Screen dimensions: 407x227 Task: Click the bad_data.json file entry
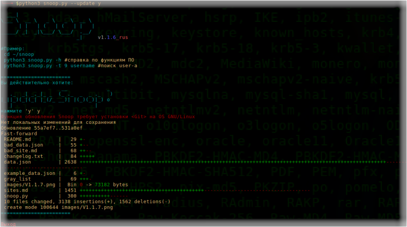(x=23, y=145)
